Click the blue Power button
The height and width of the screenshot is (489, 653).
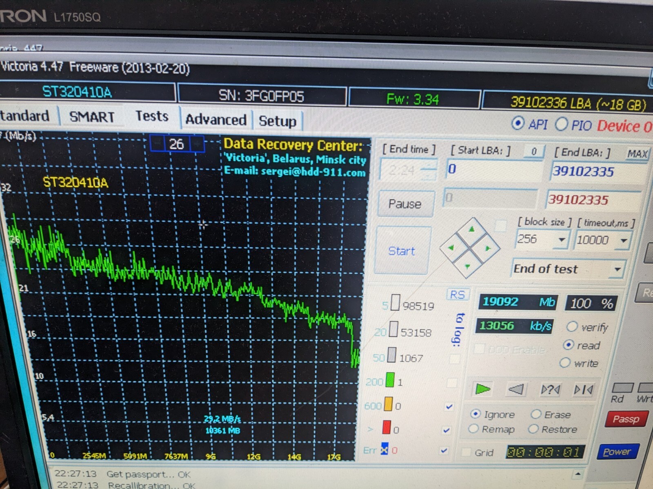(x=617, y=452)
